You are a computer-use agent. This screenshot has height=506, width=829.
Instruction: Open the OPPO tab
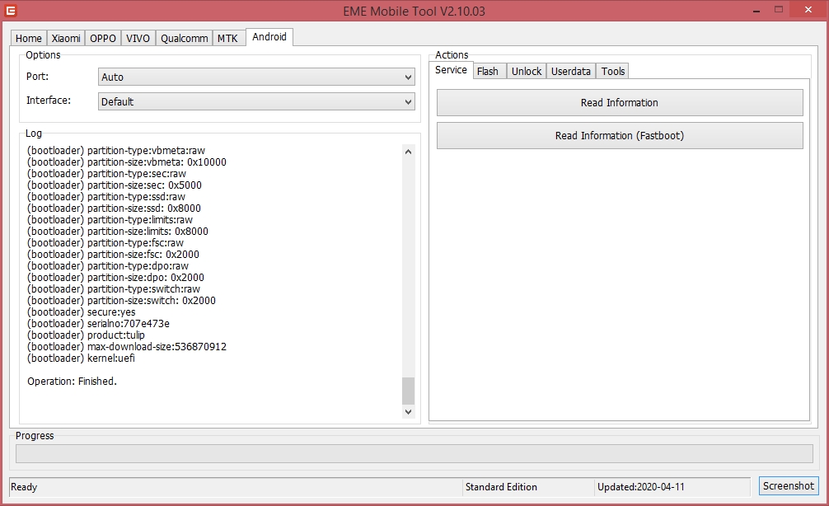(102, 38)
